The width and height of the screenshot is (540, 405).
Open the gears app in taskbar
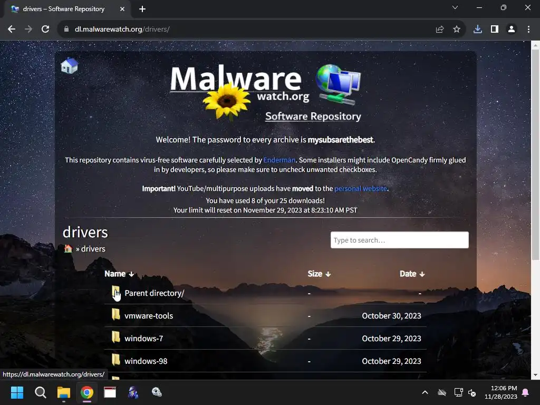[157, 392]
